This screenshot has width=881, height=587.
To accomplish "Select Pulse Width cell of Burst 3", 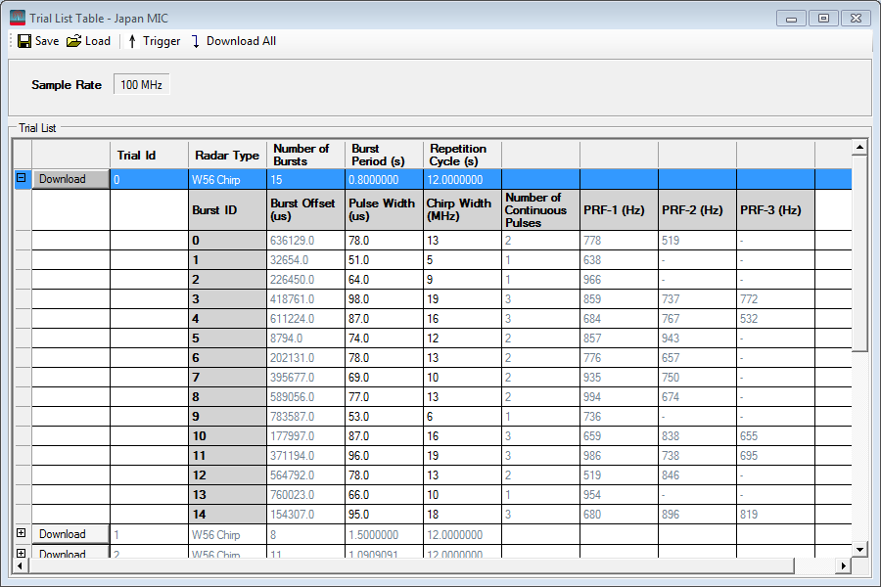I will [384, 298].
